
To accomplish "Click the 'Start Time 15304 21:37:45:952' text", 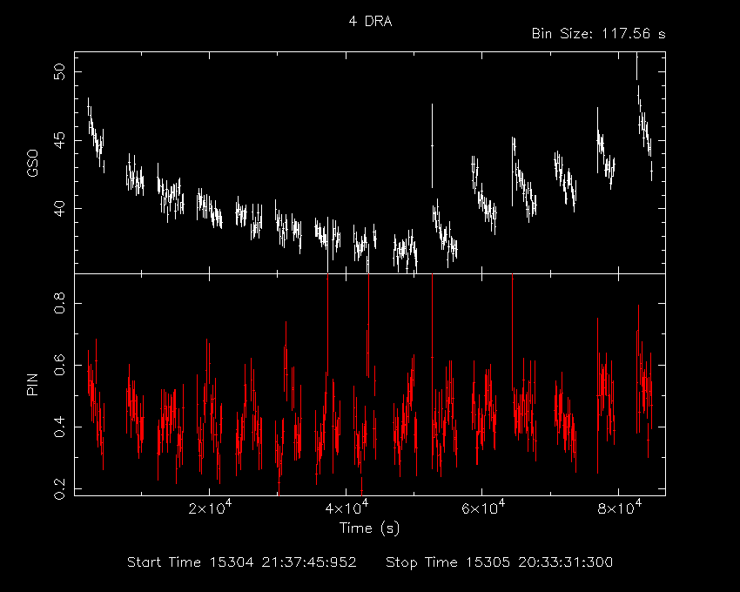I will (x=242, y=562).
